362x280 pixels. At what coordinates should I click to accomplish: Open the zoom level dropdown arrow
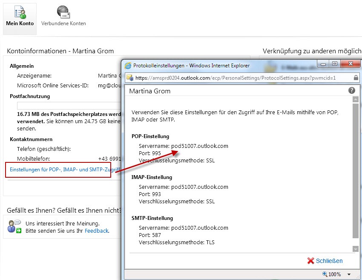point(349,274)
